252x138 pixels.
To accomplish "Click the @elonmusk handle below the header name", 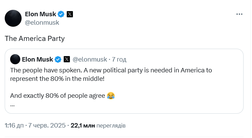I will (42, 23).
